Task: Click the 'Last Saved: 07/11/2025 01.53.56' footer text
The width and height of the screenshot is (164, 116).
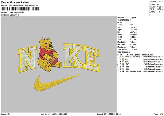Action: 54,114
